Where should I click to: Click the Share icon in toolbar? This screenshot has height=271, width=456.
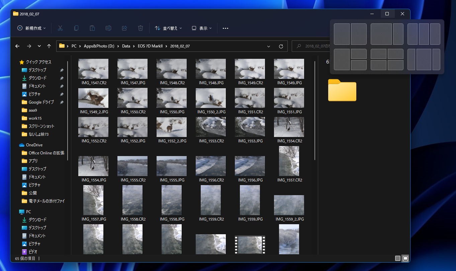[x=124, y=28]
